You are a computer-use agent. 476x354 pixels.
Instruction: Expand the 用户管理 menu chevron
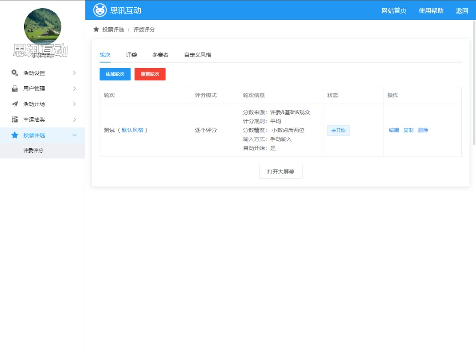74,88
